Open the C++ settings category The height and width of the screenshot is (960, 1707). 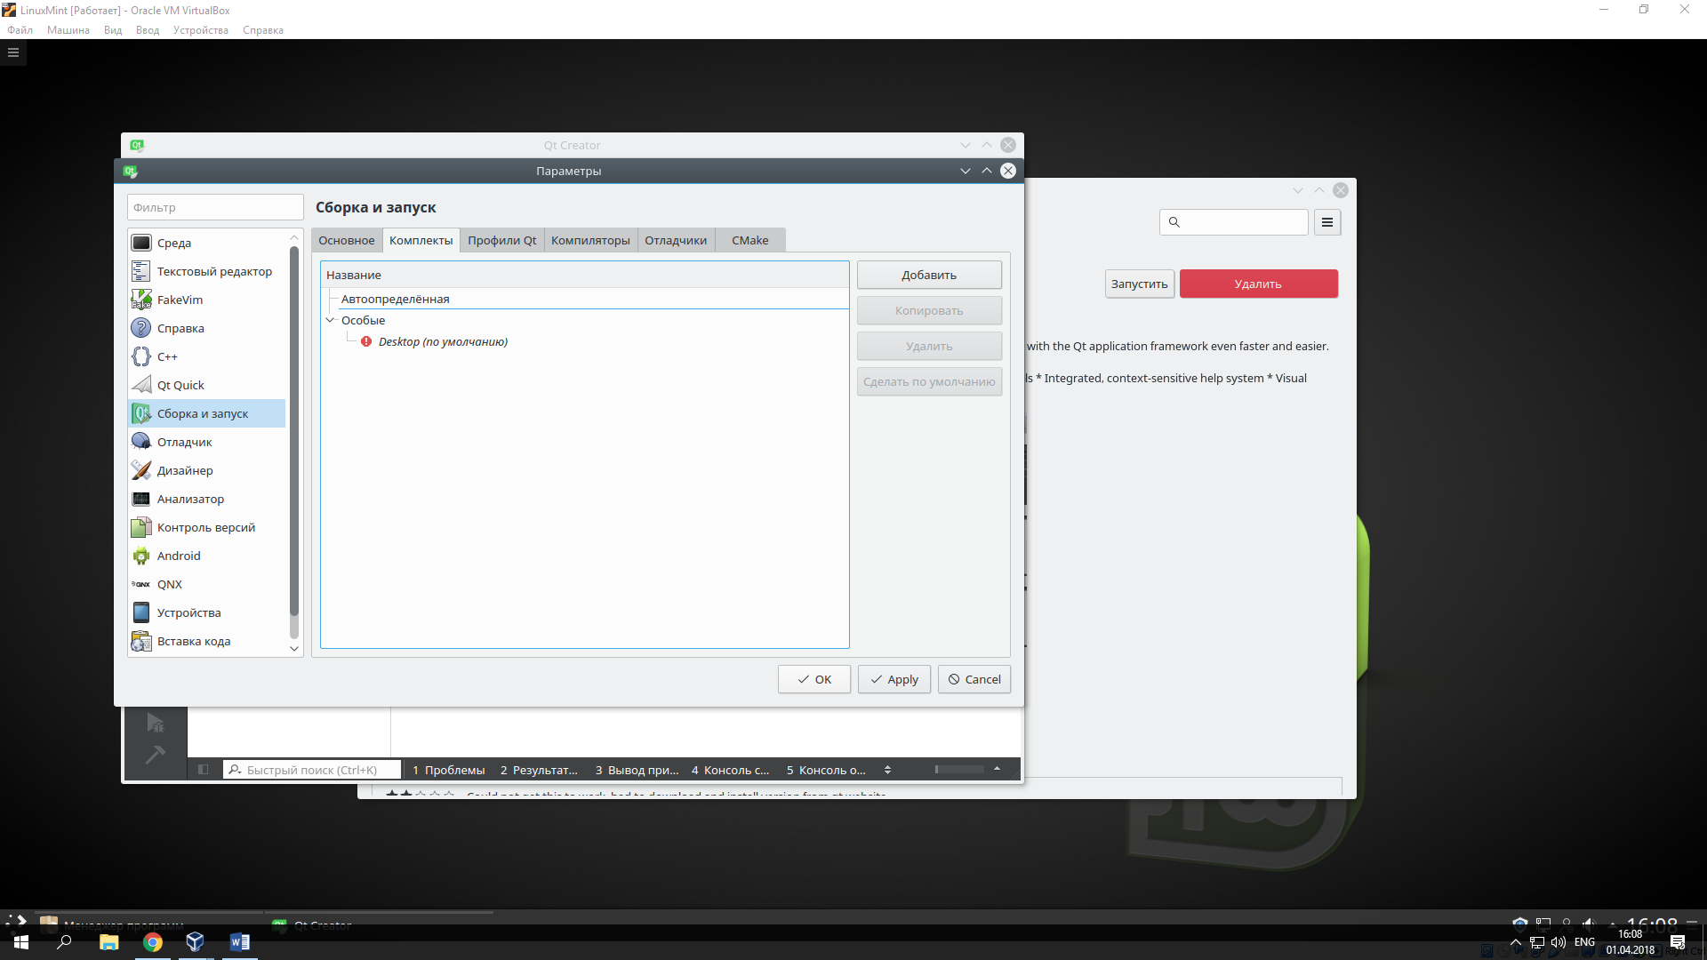click(x=207, y=356)
